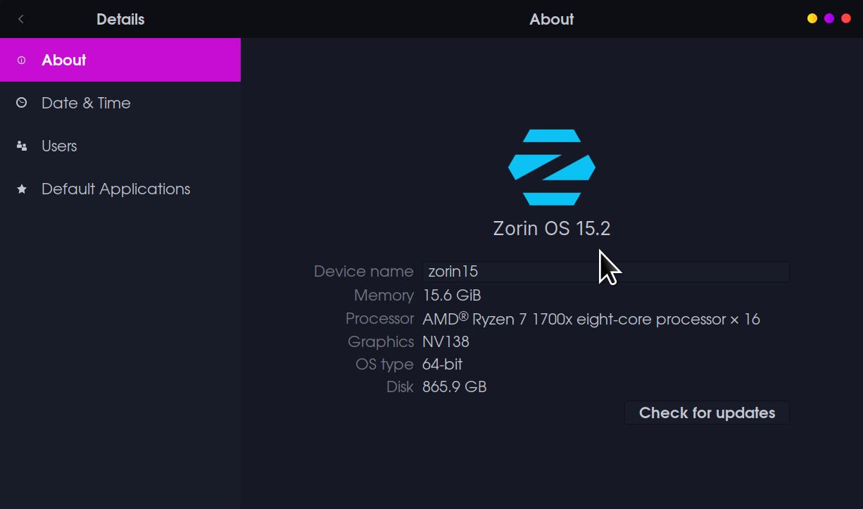Viewport: 863px width, 509px height.
Task: Click the NV138 graphics value
Action: 446,342
